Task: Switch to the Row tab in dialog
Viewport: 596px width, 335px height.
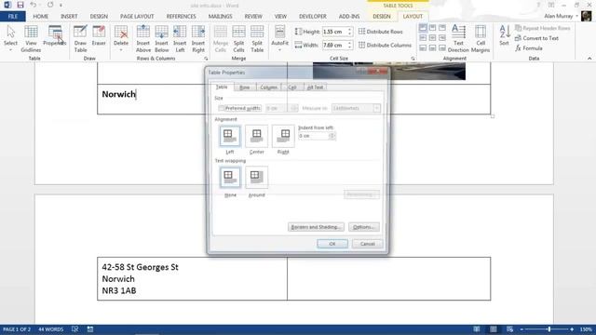Action: point(245,87)
